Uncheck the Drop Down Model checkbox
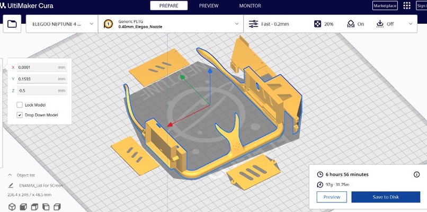This screenshot has width=427, height=212. tap(20, 115)
